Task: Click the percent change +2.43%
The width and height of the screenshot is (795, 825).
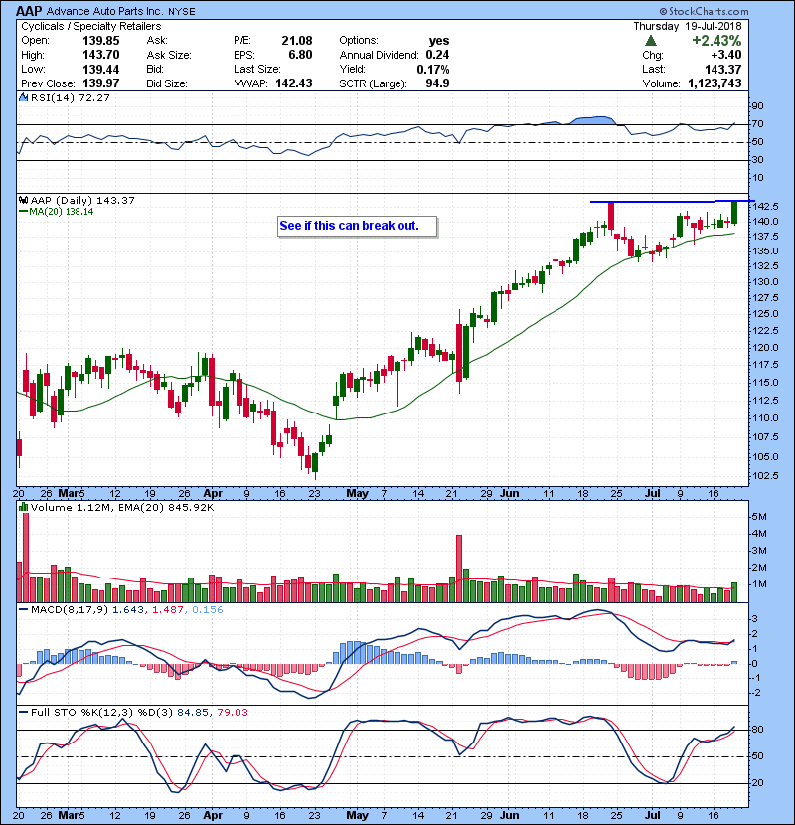Action: click(x=716, y=41)
